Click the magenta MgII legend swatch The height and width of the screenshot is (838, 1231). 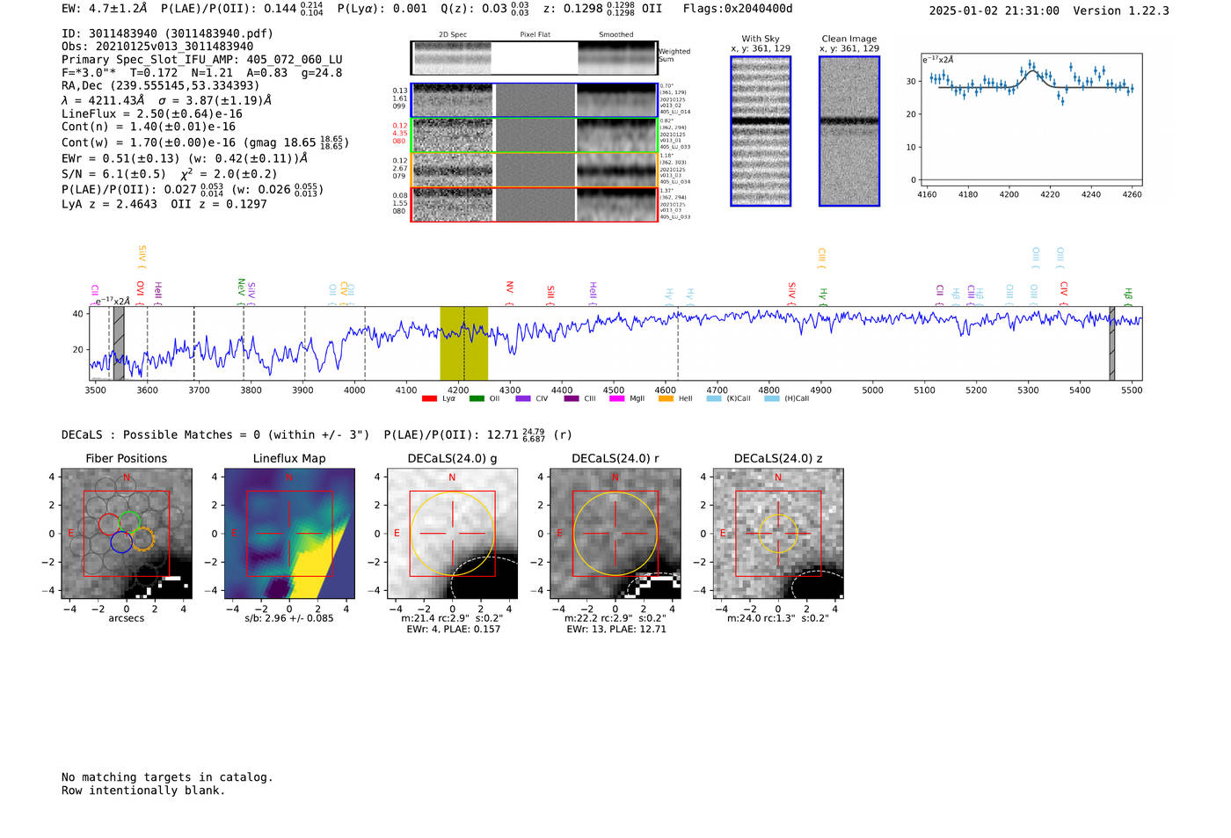tap(617, 398)
